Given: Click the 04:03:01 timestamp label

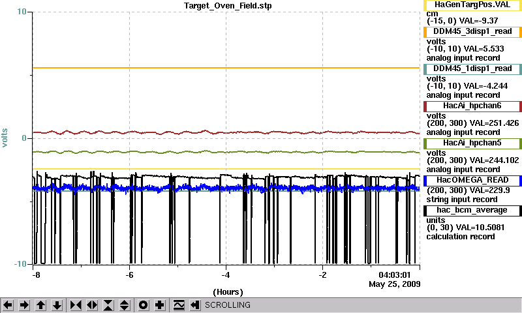Looking at the screenshot, I should 395,275.
